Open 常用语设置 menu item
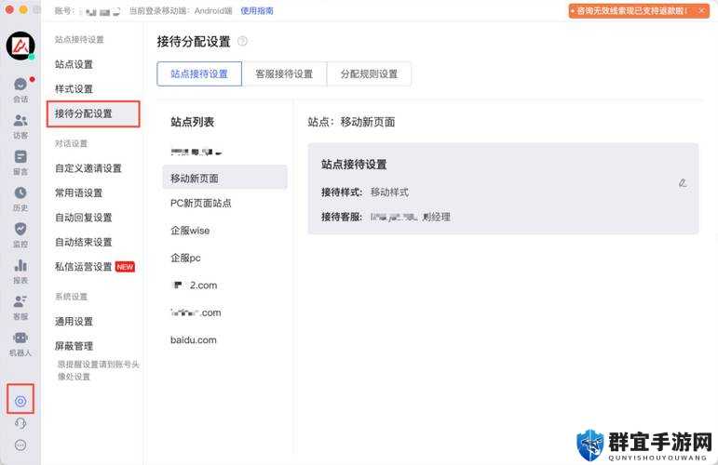This screenshot has height=465, width=718. pyautogui.click(x=79, y=193)
